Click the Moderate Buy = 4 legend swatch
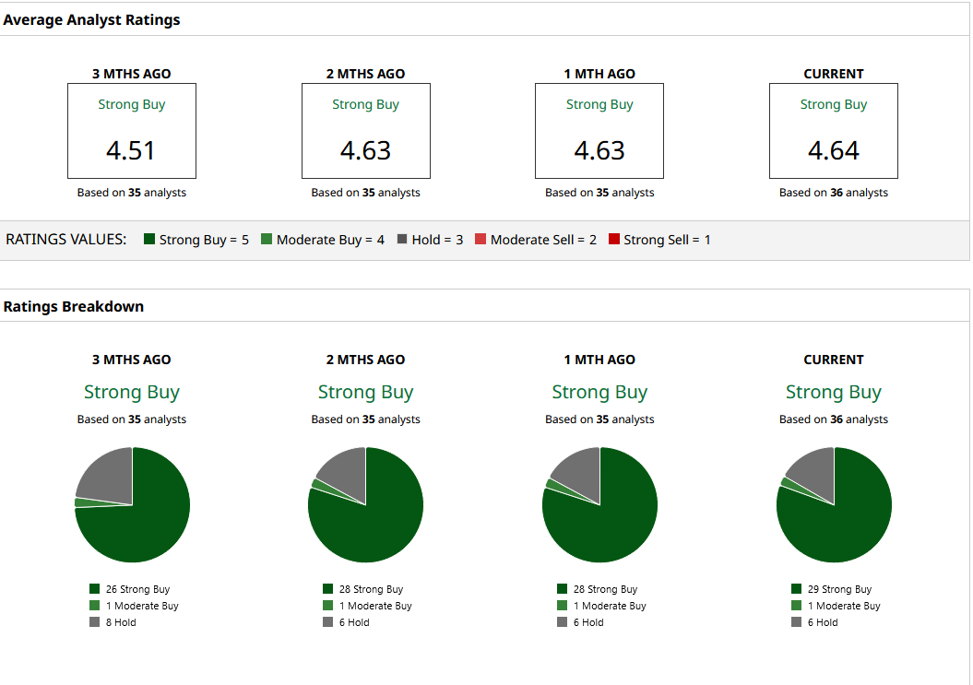The width and height of the screenshot is (973, 685). (267, 239)
